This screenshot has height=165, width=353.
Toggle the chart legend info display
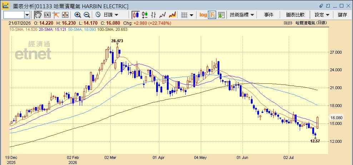(x=212, y=15)
